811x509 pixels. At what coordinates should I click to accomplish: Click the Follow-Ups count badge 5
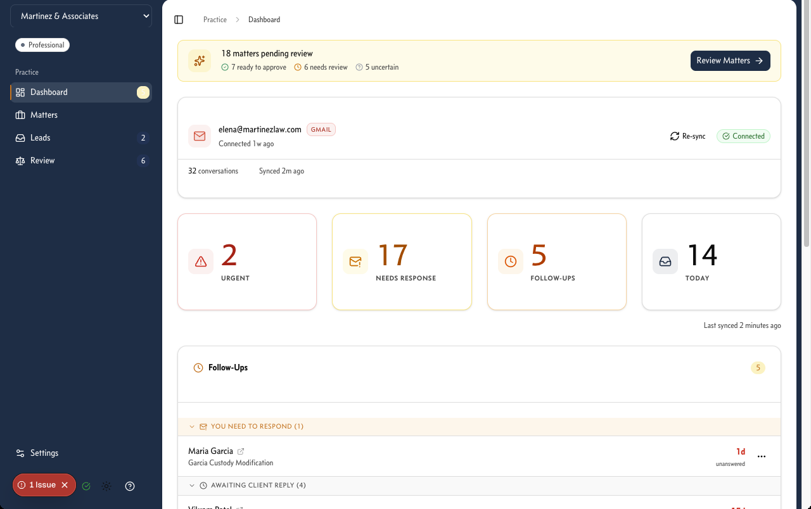click(x=758, y=368)
